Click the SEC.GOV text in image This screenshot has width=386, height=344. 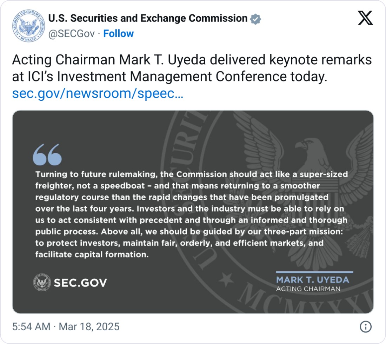point(80,283)
